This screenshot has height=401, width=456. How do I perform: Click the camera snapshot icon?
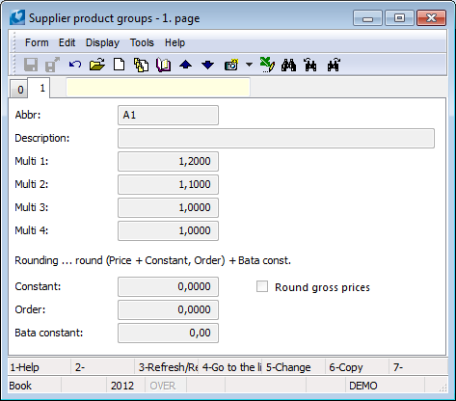click(230, 65)
